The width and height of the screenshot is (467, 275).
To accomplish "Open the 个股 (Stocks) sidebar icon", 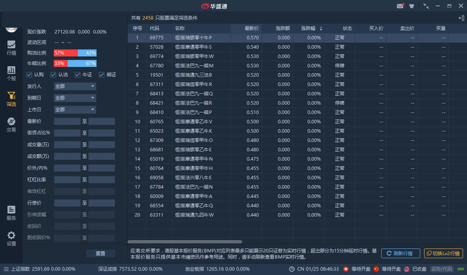I will pyautogui.click(x=11, y=73).
